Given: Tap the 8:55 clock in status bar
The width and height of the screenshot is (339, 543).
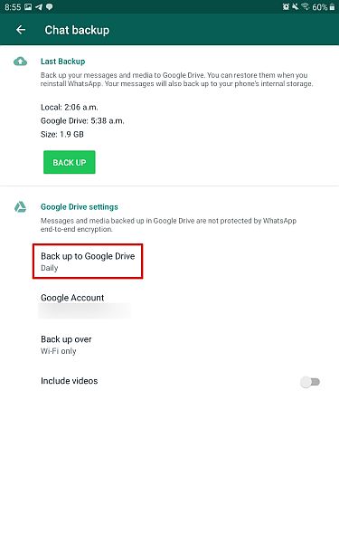Looking at the screenshot, I should point(13,7).
